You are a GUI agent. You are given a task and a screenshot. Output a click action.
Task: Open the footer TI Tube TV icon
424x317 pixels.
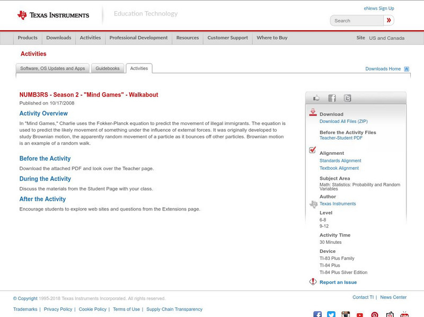[404, 314]
